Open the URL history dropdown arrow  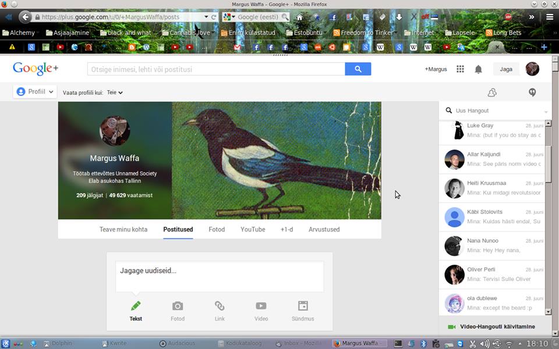206,17
